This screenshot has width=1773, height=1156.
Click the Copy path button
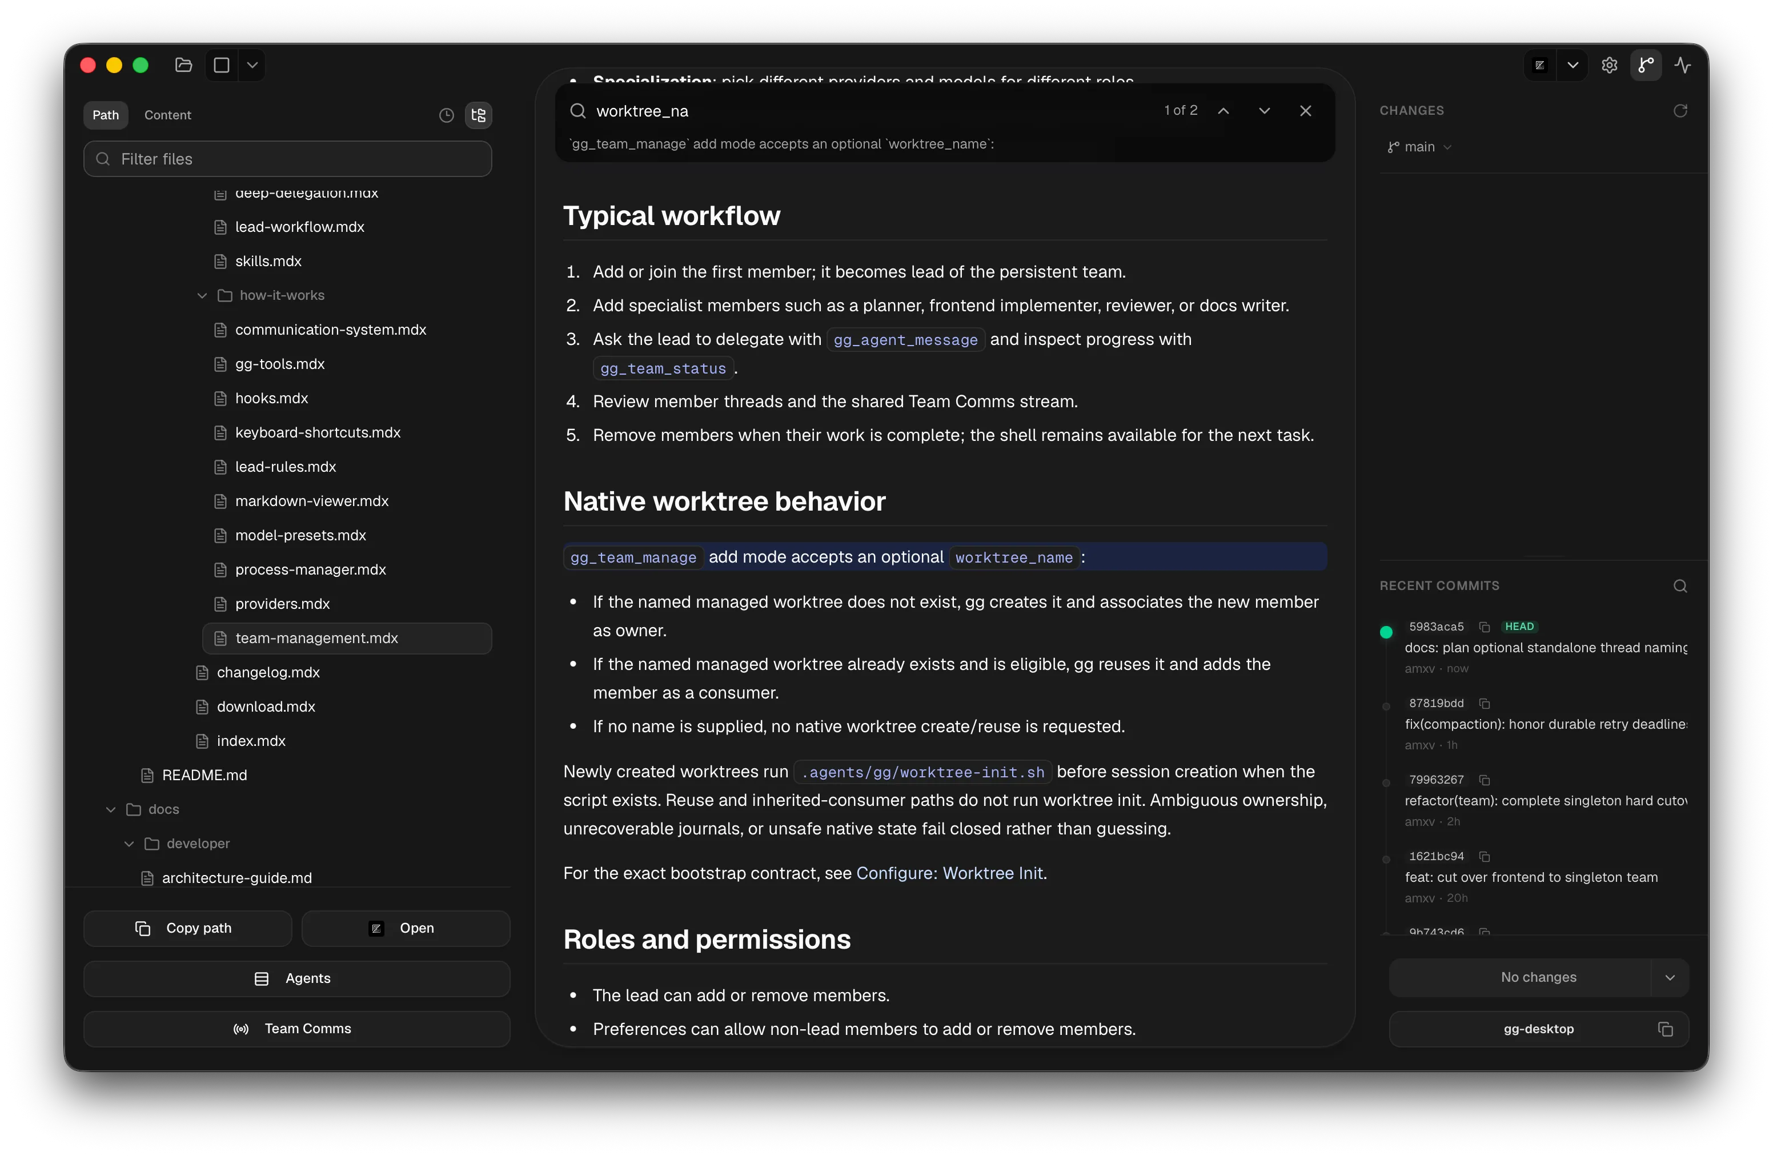pos(188,928)
